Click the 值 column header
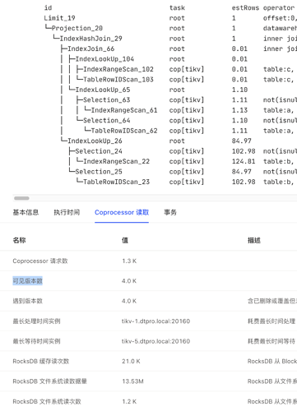This screenshot has width=297, height=411. (x=125, y=240)
